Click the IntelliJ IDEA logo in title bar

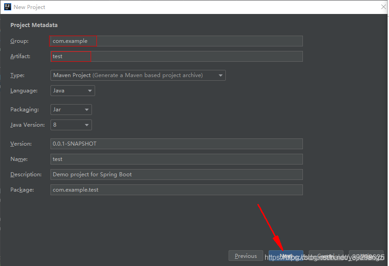[x=8, y=7]
